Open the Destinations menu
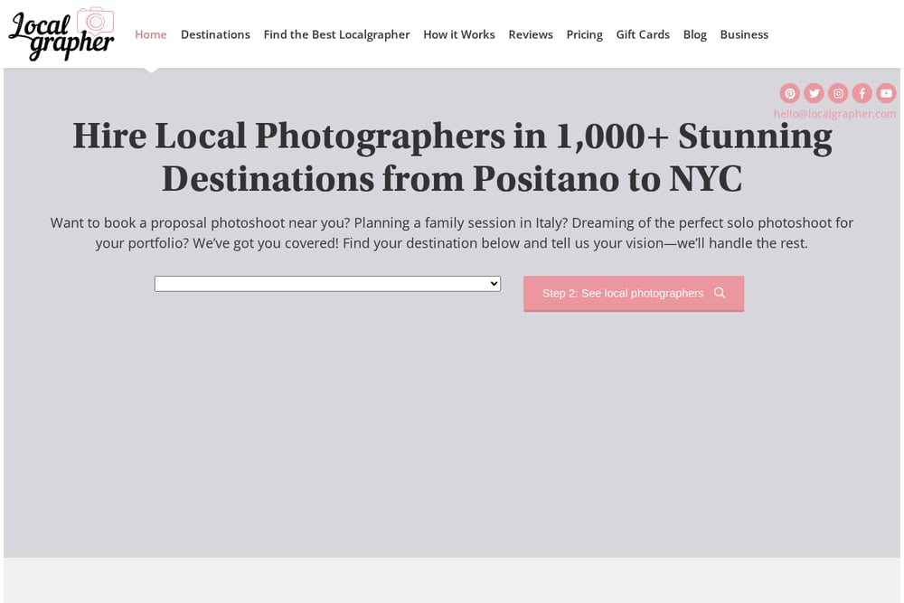This screenshot has height=603, width=904. click(x=215, y=34)
